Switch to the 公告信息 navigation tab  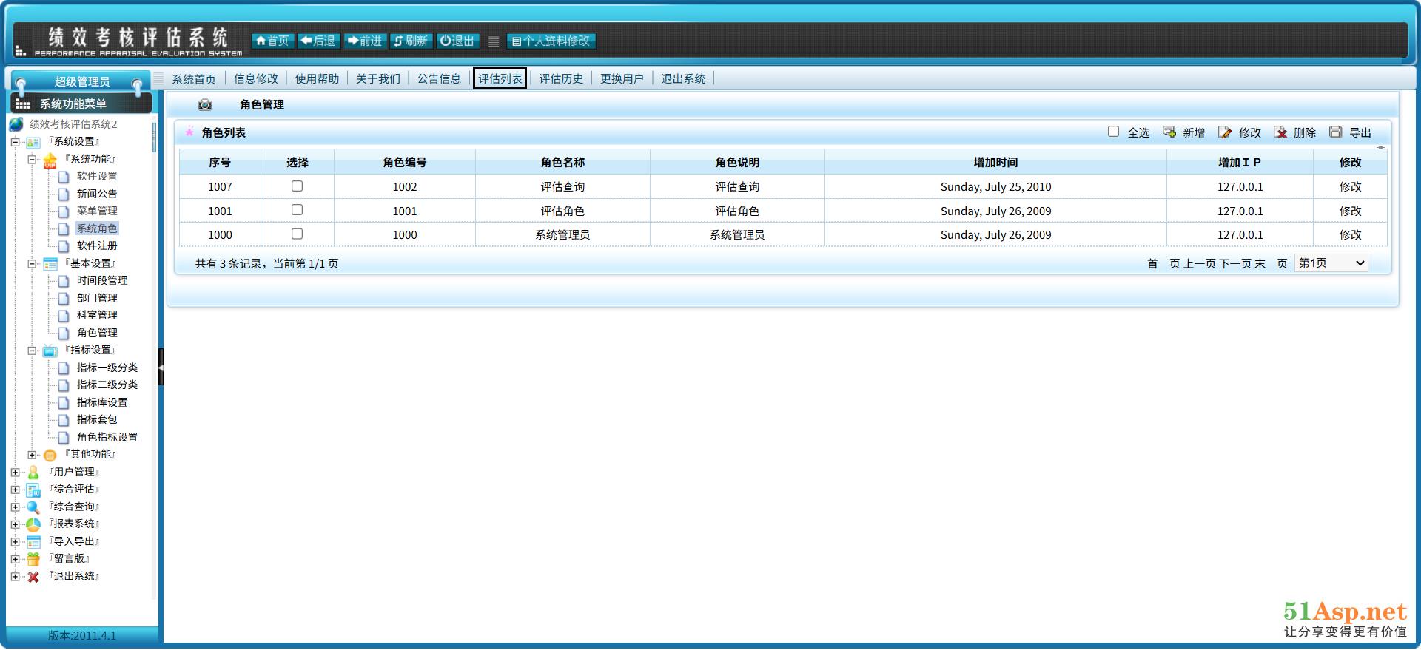[x=439, y=79]
